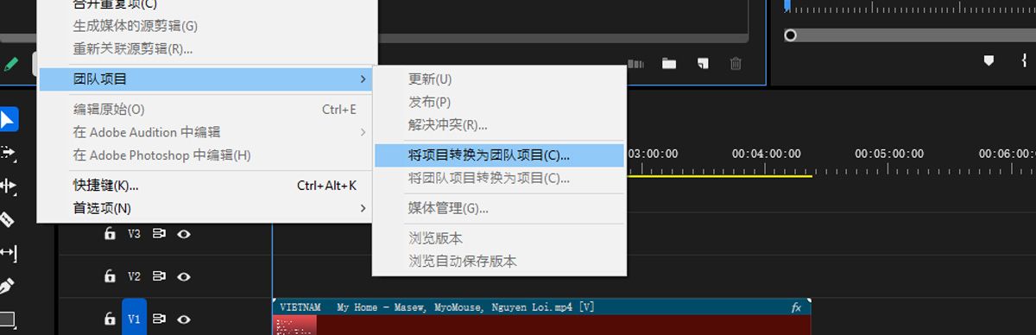1036x335 pixels.
Task: Click the yellow work area bar
Action: (719, 175)
